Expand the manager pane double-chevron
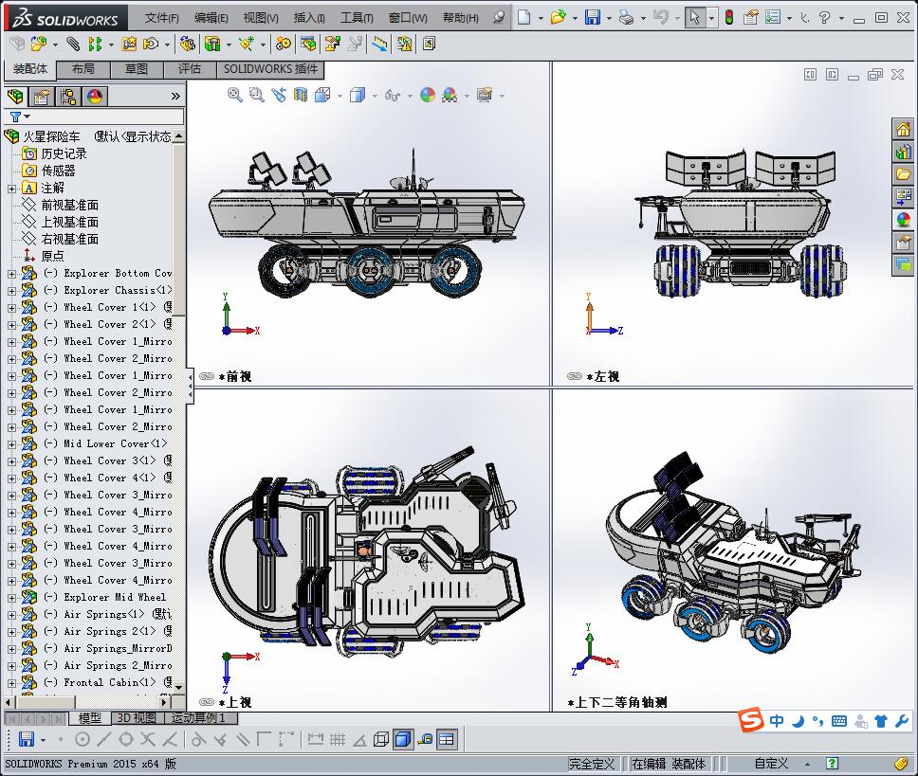The image size is (918, 776). [x=175, y=96]
